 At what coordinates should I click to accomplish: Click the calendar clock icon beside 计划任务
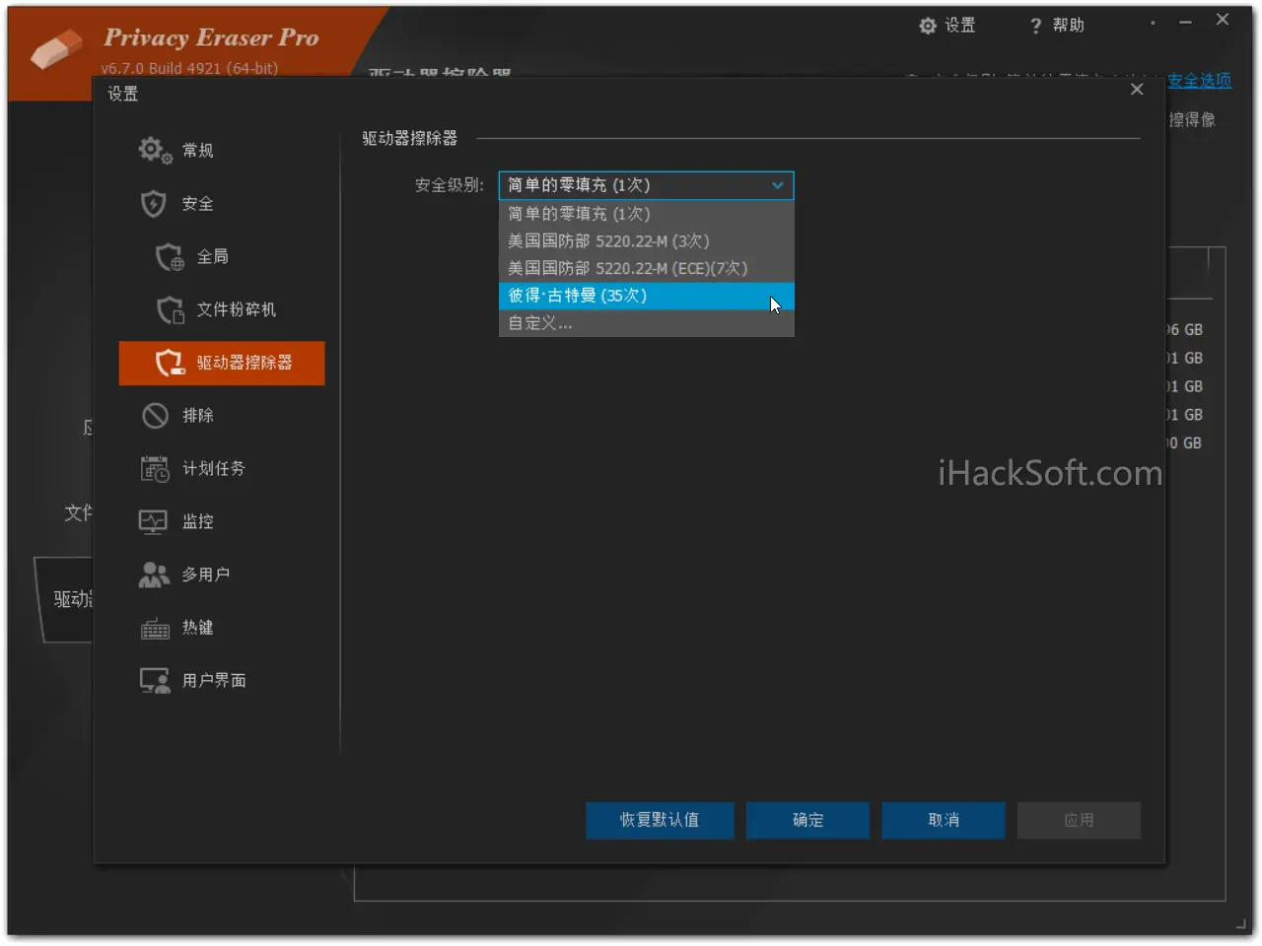pos(155,469)
